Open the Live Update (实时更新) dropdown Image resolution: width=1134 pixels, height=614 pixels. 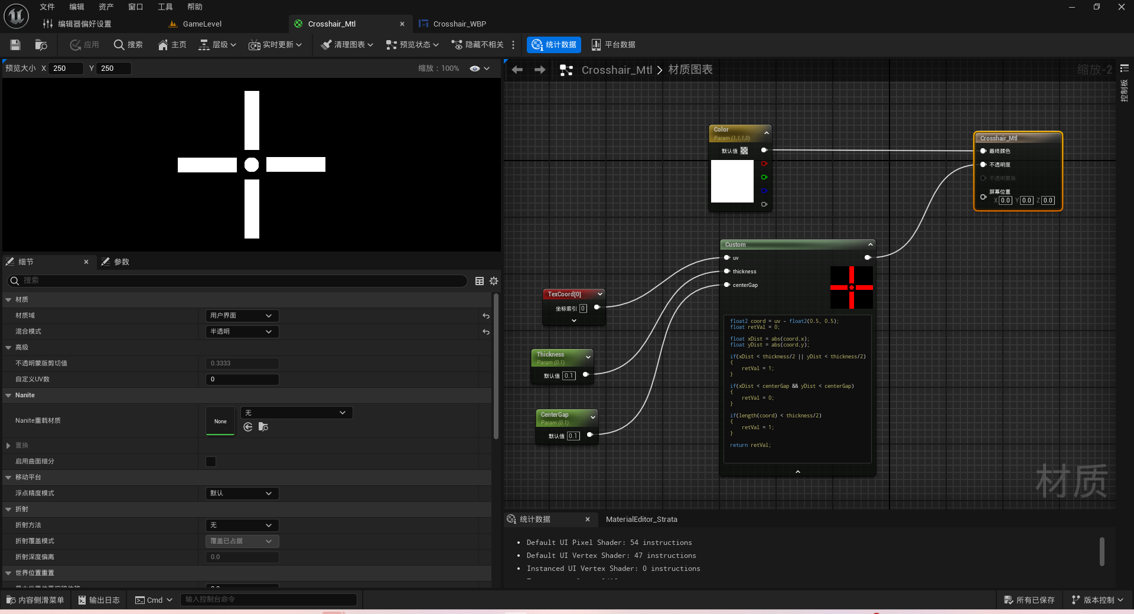click(275, 45)
